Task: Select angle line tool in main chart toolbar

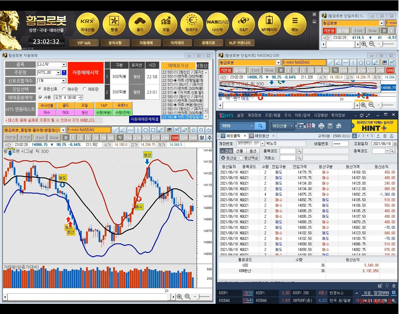Action: click(123, 130)
